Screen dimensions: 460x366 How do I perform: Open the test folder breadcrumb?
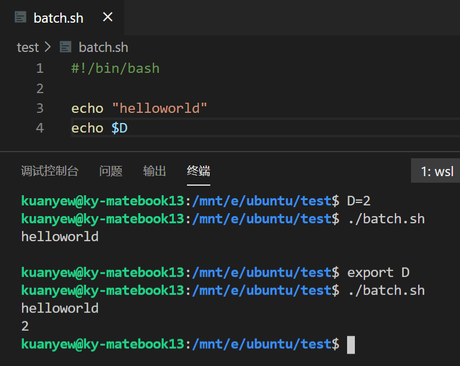tap(27, 48)
